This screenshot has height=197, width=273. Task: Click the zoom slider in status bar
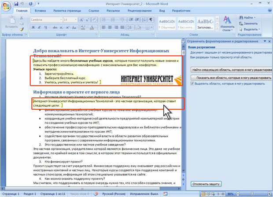[252, 194]
